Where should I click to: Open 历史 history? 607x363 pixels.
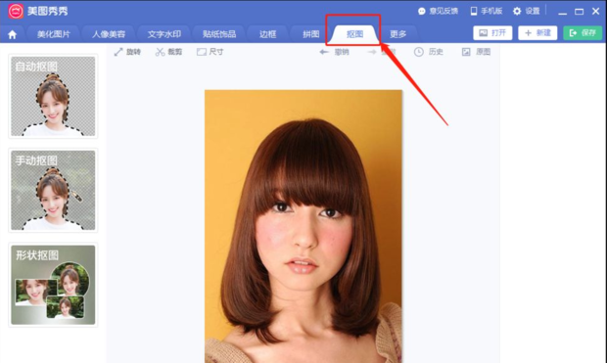429,52
